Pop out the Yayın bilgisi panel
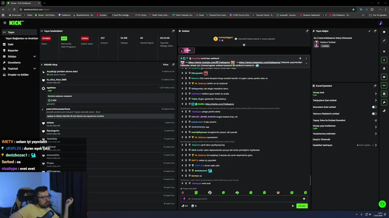 [375, 31]
